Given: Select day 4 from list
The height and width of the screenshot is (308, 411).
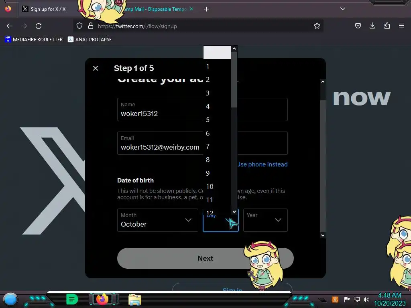Looking at the screenshot, I should [x=217, y=106].
